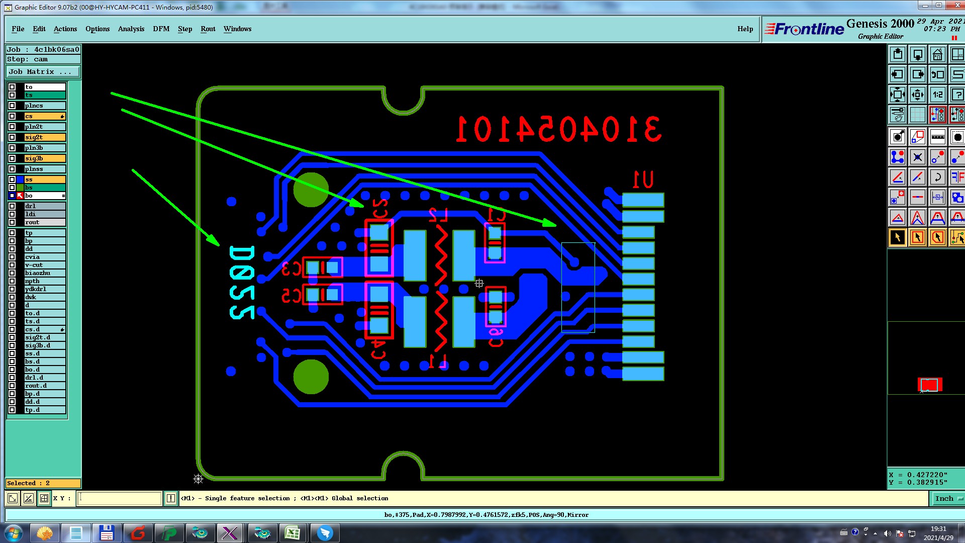Click the Help button

tap(745, 29)
